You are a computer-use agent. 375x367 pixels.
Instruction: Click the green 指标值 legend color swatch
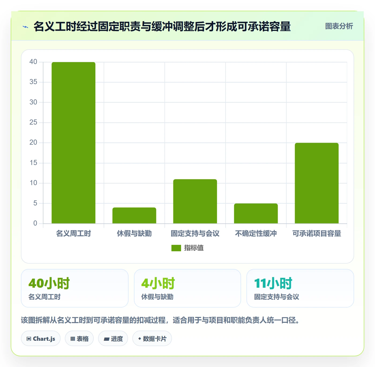[176, 248]
